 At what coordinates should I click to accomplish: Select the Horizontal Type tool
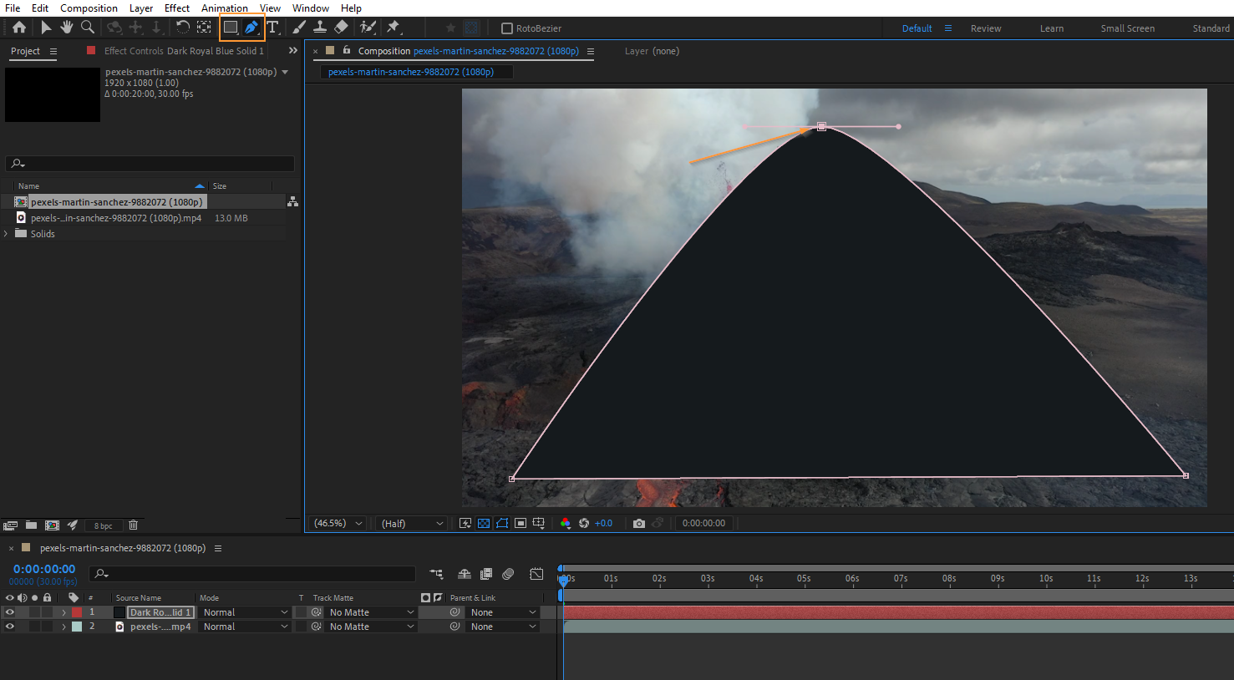(x=272, y=28)
